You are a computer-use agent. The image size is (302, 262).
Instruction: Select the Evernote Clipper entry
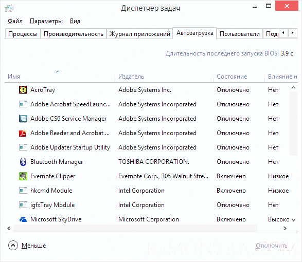click(x=53, y=176)
